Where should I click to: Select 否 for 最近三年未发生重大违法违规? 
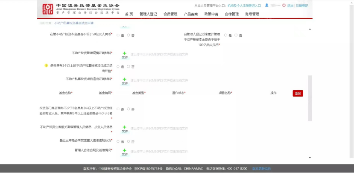tap(128, 141)
